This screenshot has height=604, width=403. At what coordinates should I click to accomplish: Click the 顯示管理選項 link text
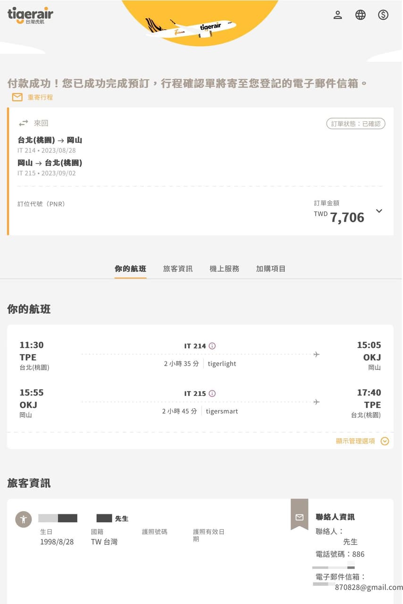coord(355,441)
